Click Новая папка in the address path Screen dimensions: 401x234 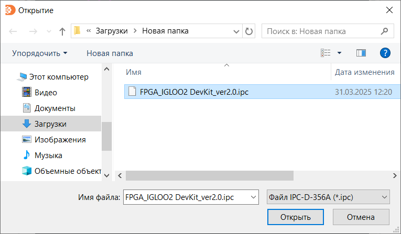click(165, 31)
